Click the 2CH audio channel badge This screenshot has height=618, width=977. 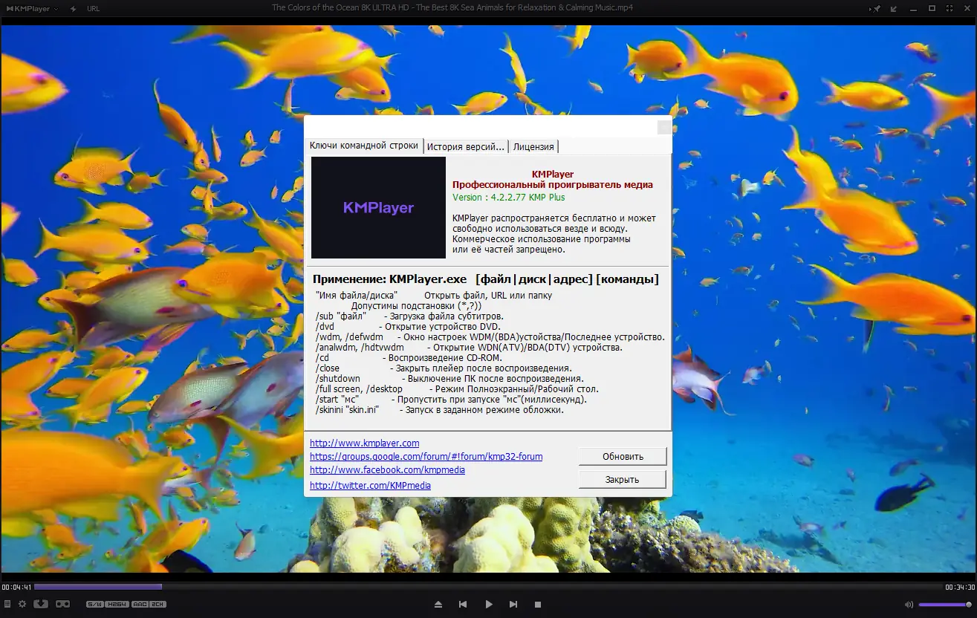click(x=158, y=605)
